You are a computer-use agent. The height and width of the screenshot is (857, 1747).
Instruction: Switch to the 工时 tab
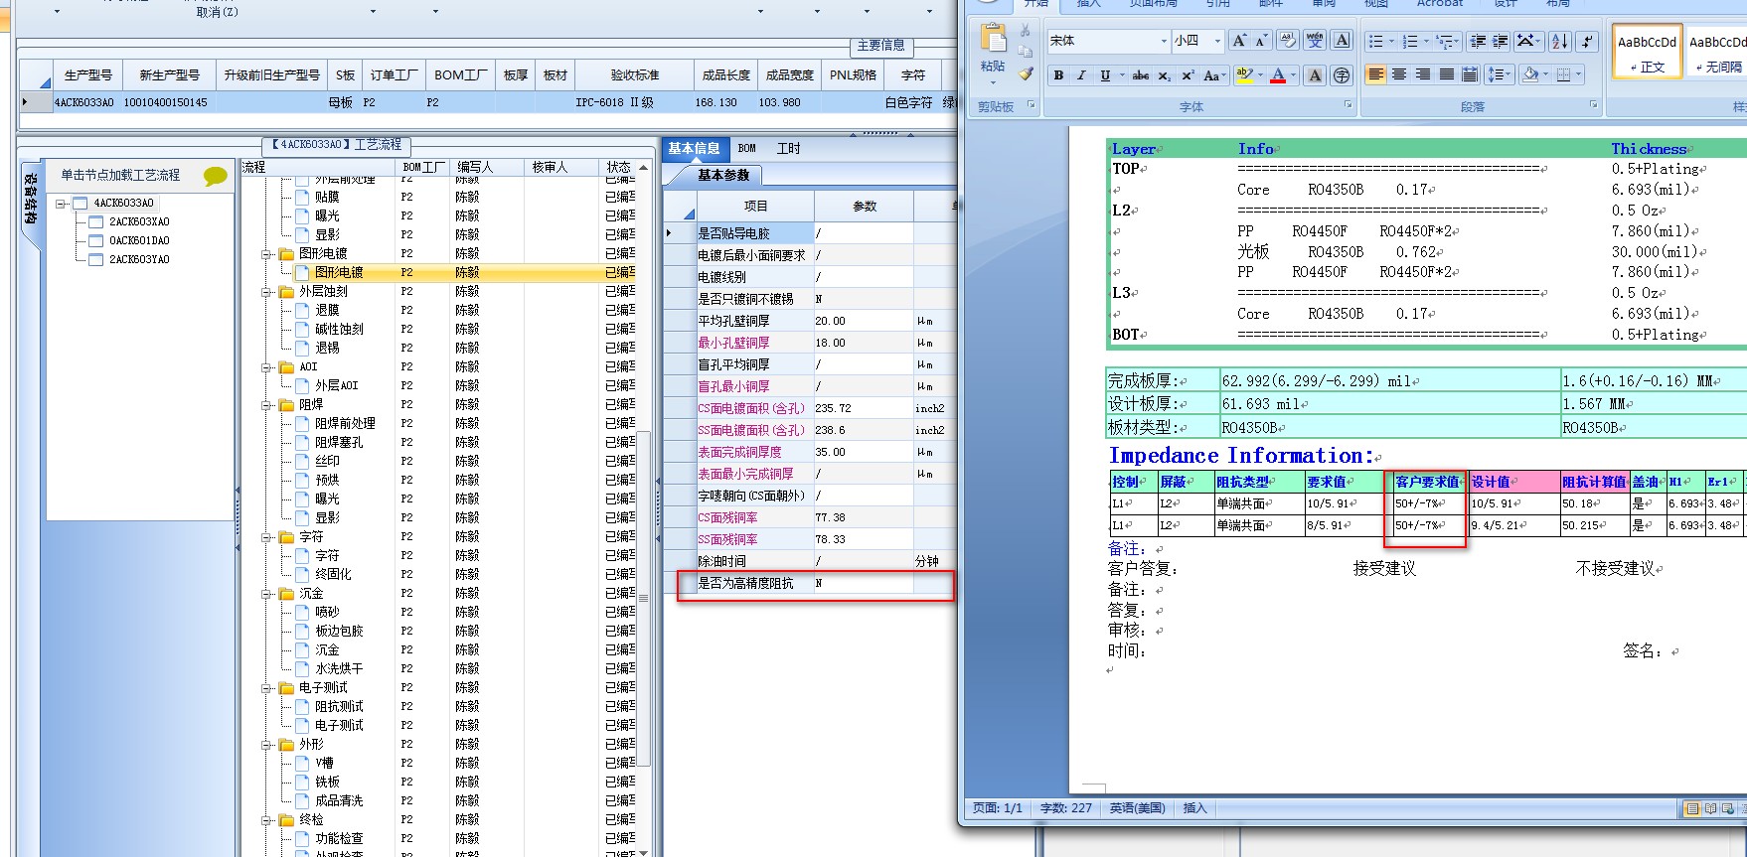point(789,149)
